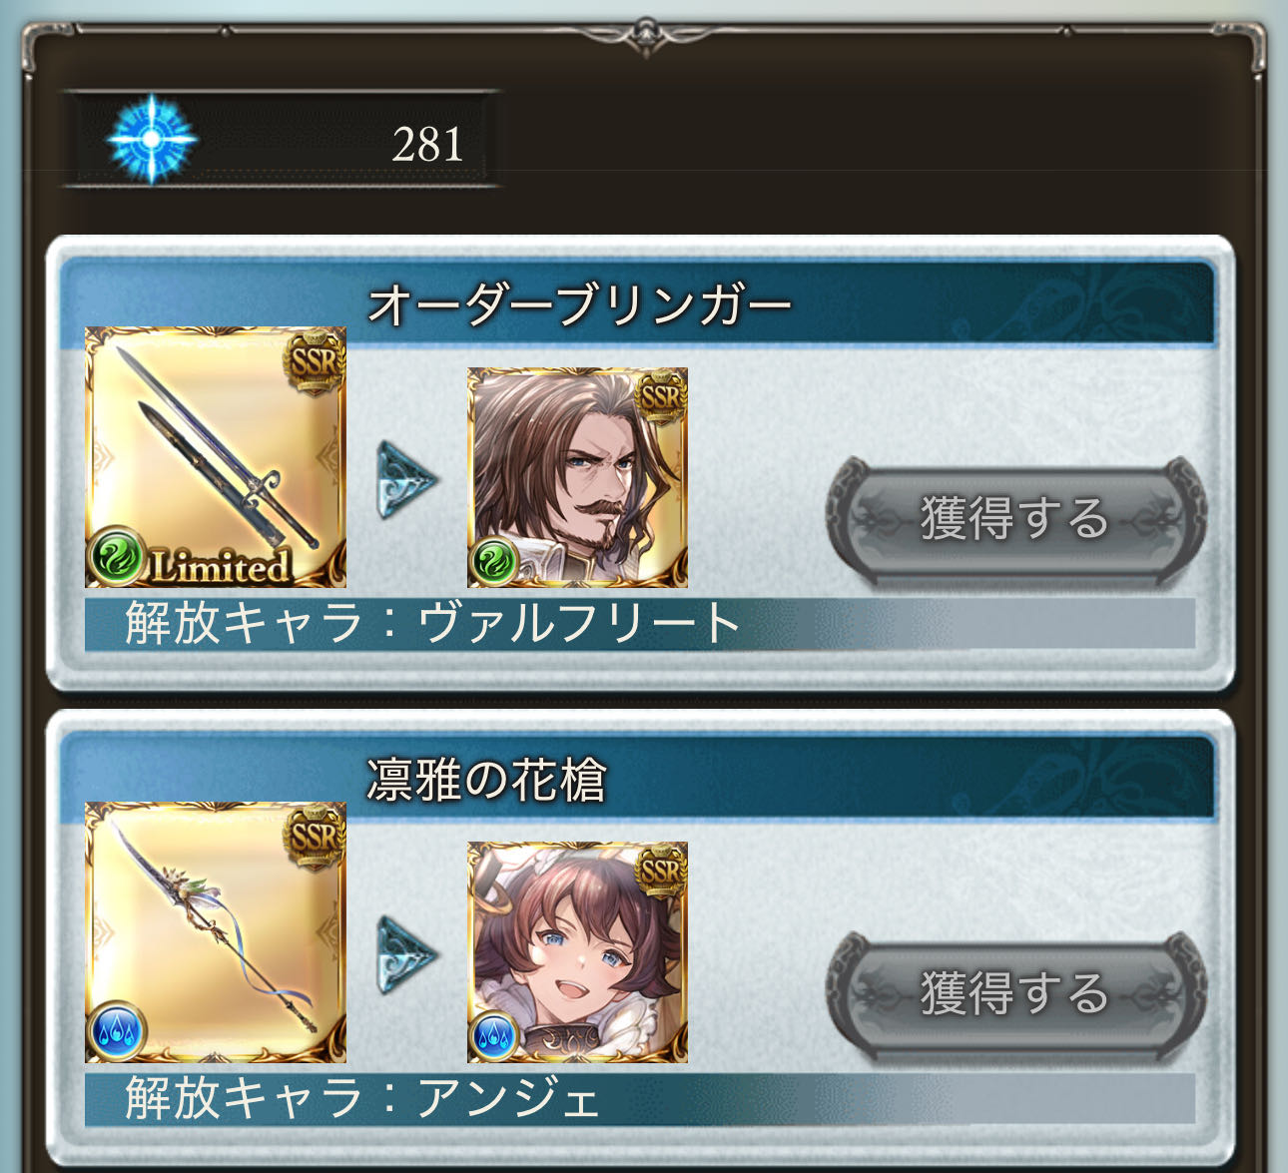Viewport: 1288px width, 1173px height.
Task: Click the 解放キャラ:ヴァルフリート label bar
Action: [640, 624]
